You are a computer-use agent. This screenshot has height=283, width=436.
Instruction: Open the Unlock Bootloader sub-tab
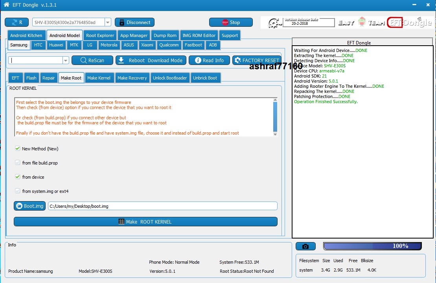pyautogui.click(x=169, y=78)
